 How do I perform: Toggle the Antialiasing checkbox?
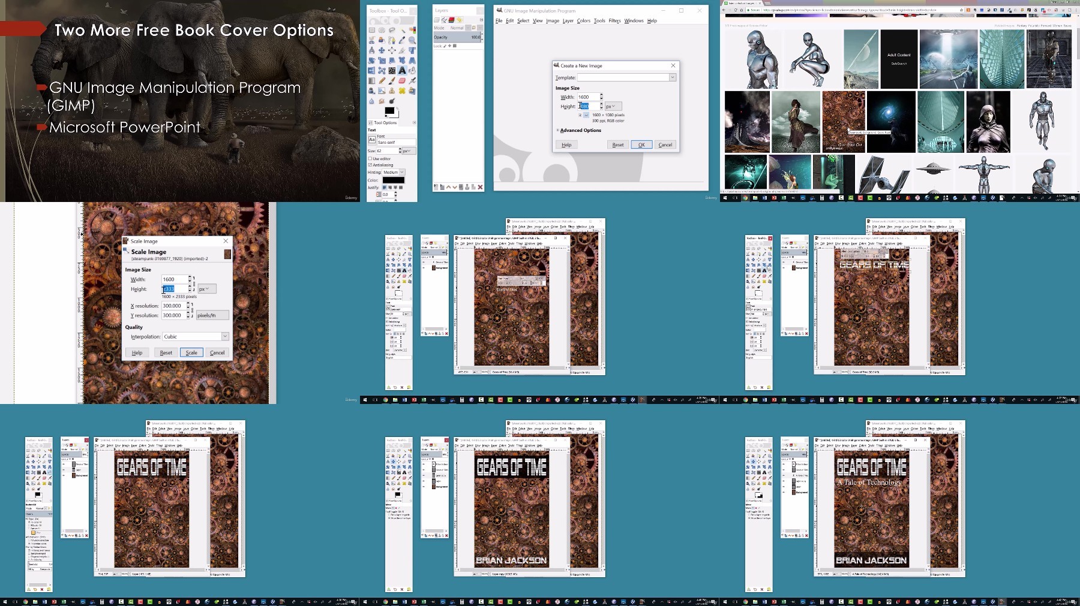tap(370, 164)
